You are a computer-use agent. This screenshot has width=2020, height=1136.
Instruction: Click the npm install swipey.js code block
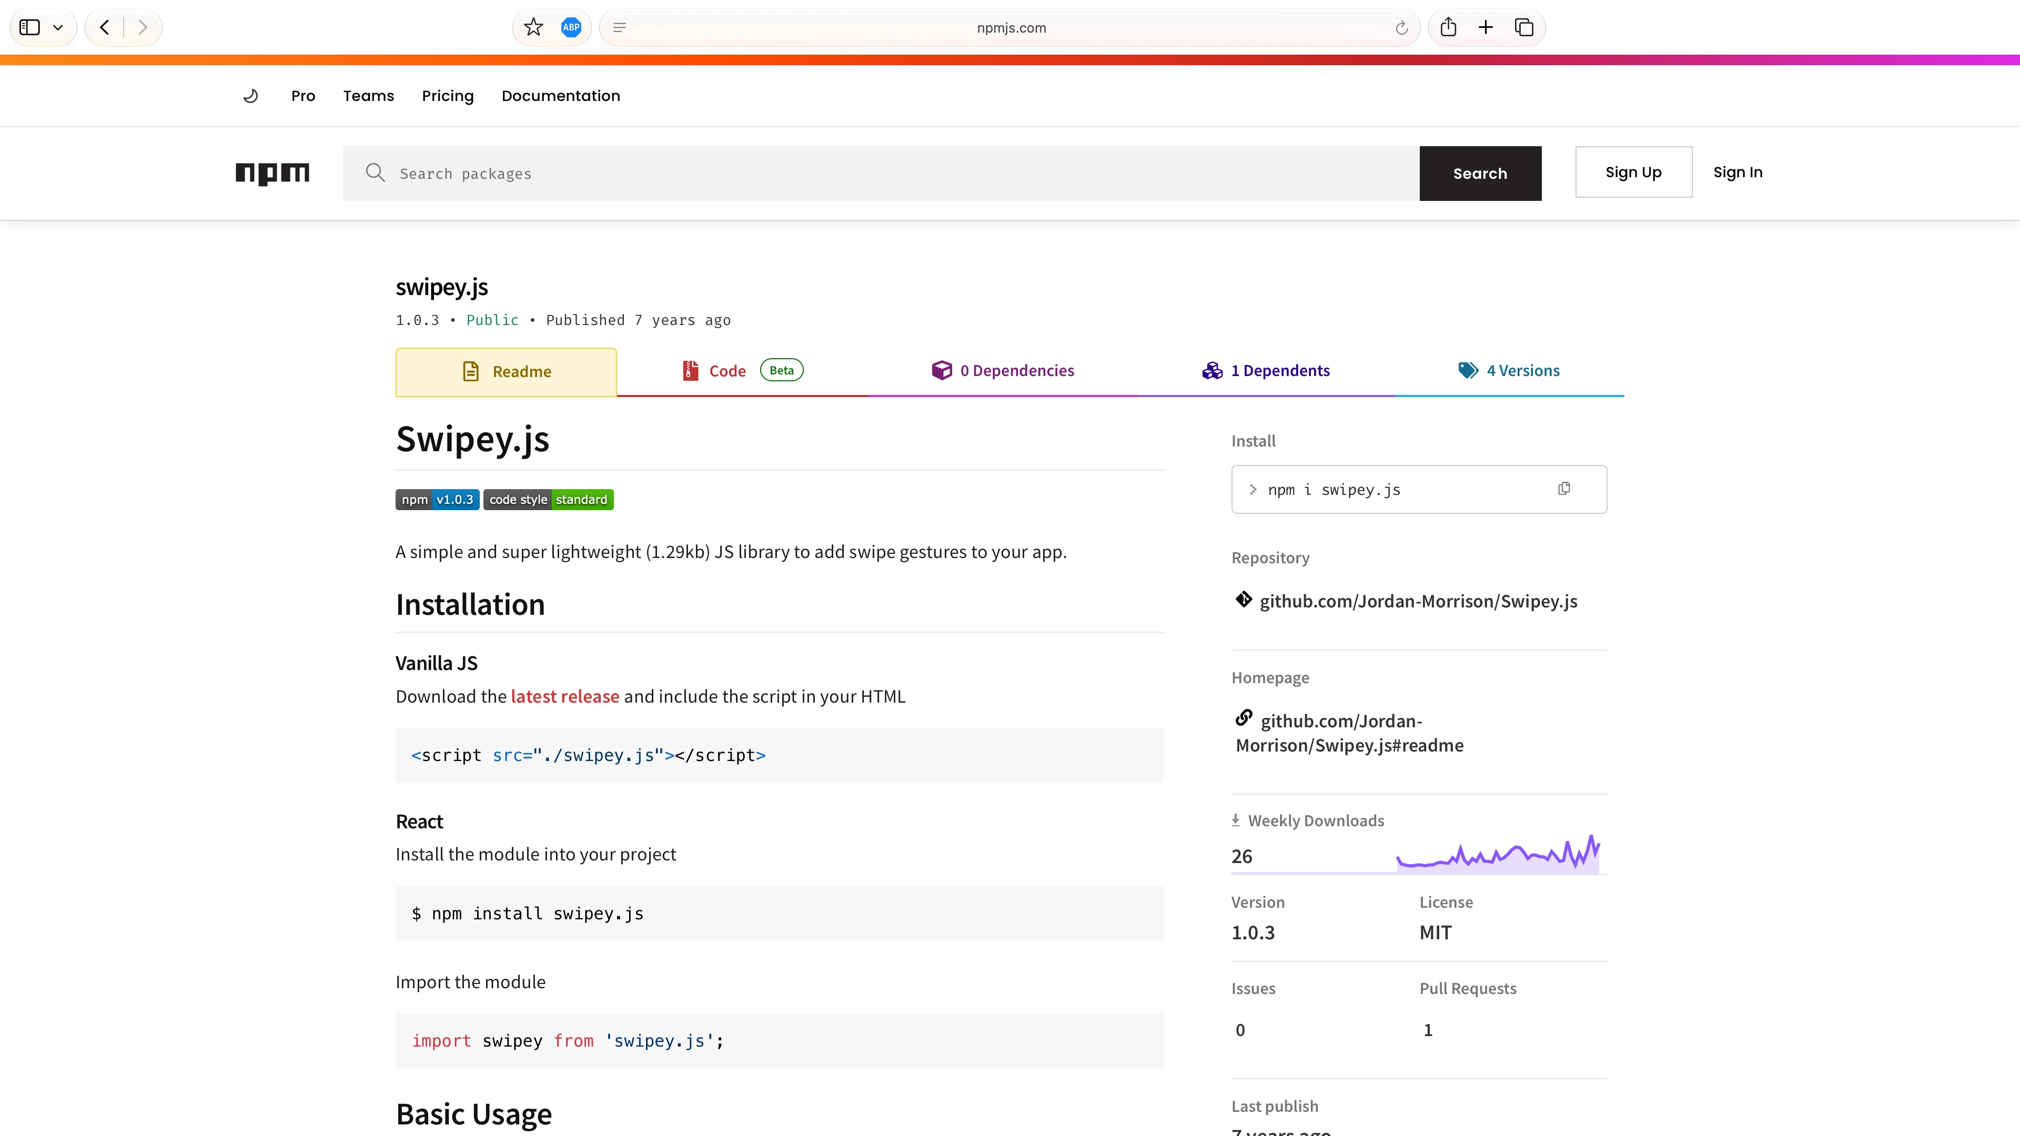point(780,914)
